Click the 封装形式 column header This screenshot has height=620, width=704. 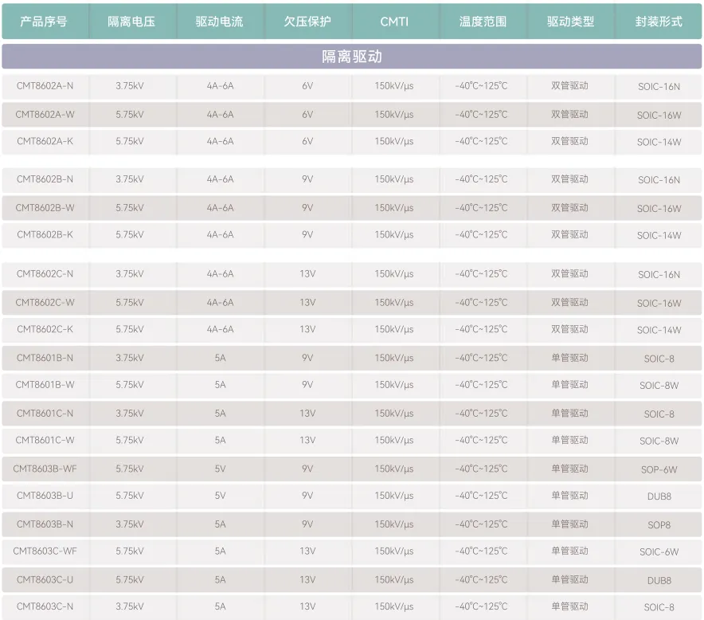[x=658, y=22]
